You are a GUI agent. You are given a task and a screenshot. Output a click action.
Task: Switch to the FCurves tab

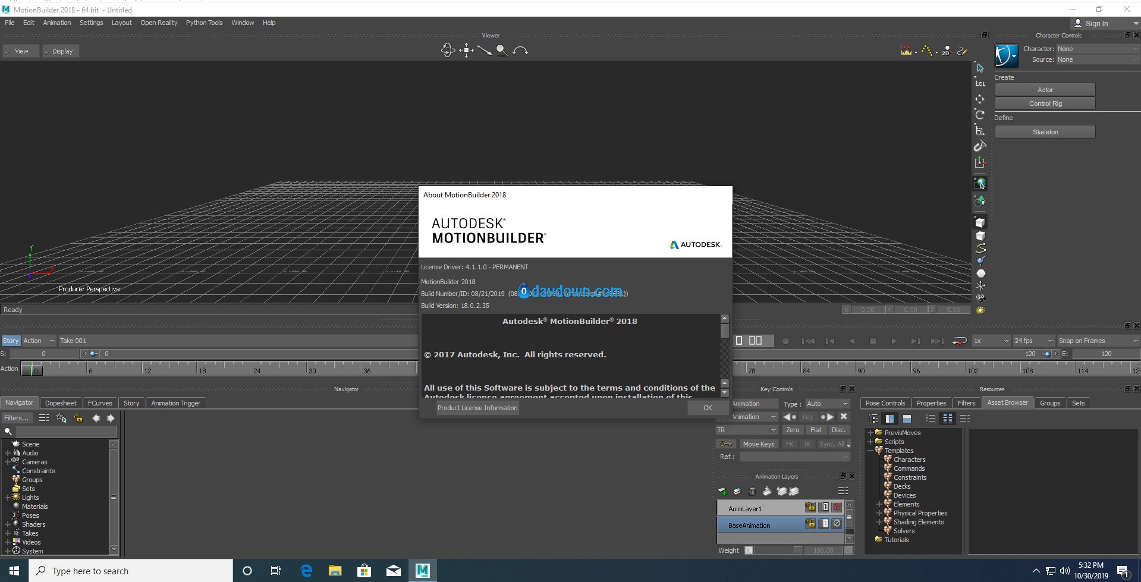tap(100, 403)
